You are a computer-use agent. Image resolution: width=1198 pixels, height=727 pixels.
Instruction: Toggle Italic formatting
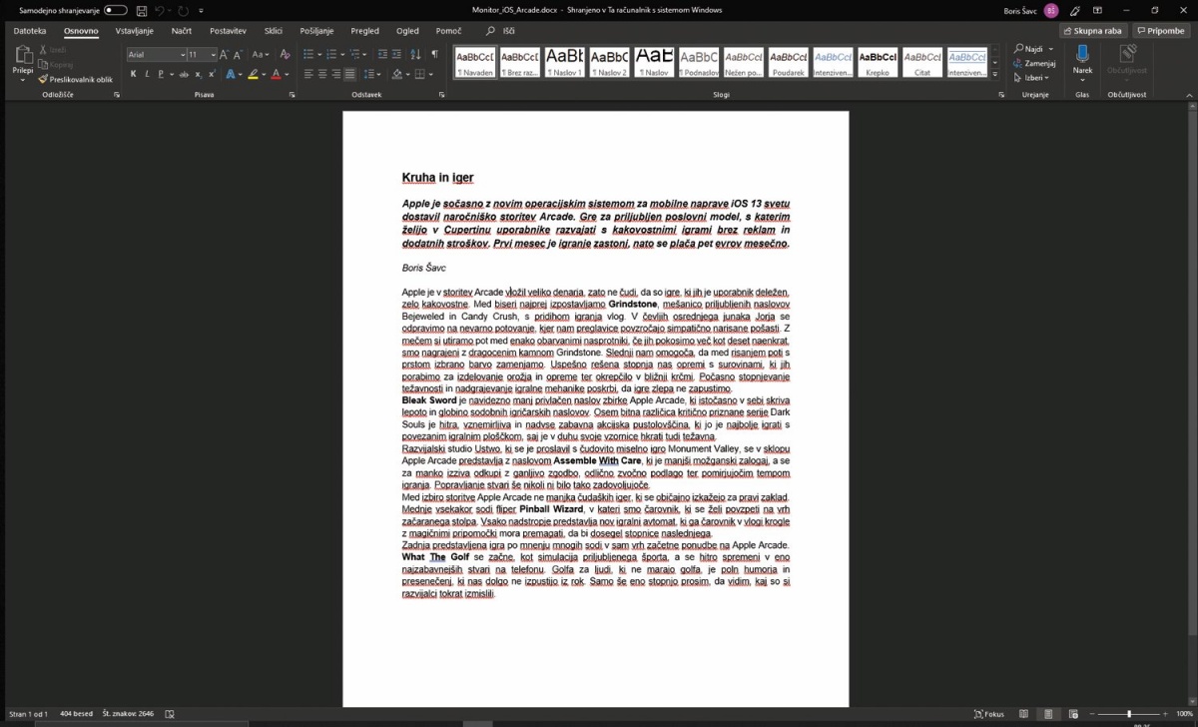click(x=146, y=74)
